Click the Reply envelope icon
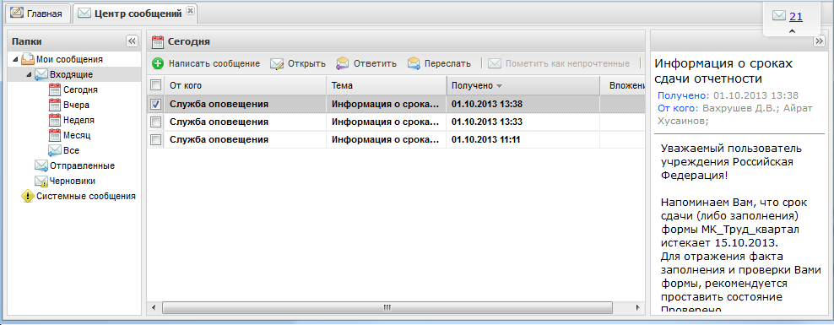 343,64
